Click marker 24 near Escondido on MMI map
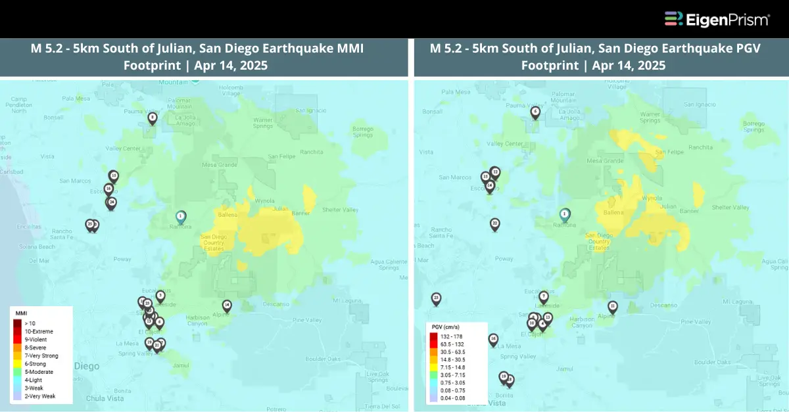 [112, 202]
